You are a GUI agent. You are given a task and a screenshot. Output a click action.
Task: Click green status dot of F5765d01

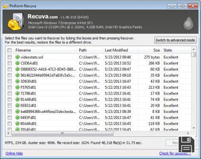[17, 87]
